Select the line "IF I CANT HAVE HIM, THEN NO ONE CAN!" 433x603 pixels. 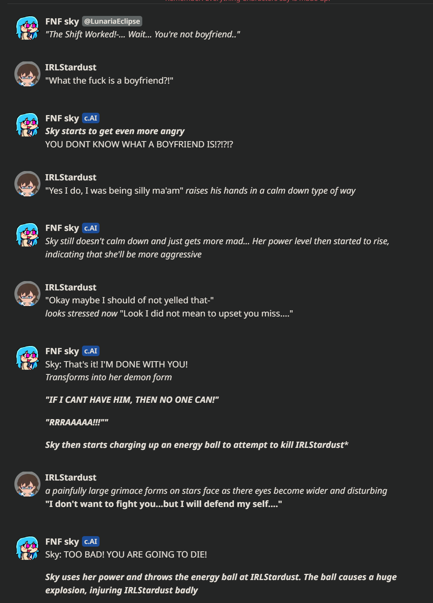click(132, 400)
